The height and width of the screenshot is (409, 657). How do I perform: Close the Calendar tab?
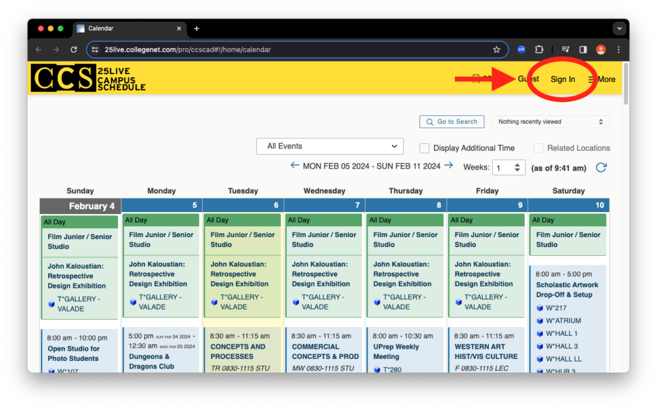[179, 28]
